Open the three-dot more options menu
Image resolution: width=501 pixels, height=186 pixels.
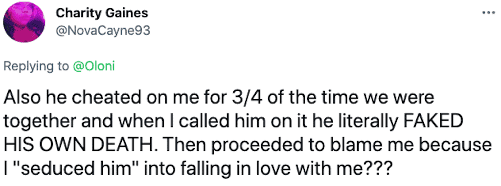pos(489,14)
